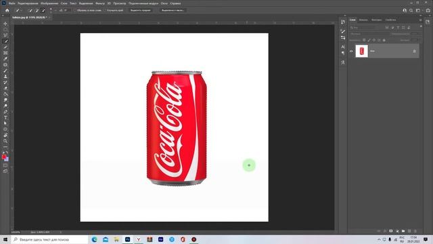Viewport: 433px width, 244px height.
Task: Select the Lasso tool
Action: tap(5, 35)
